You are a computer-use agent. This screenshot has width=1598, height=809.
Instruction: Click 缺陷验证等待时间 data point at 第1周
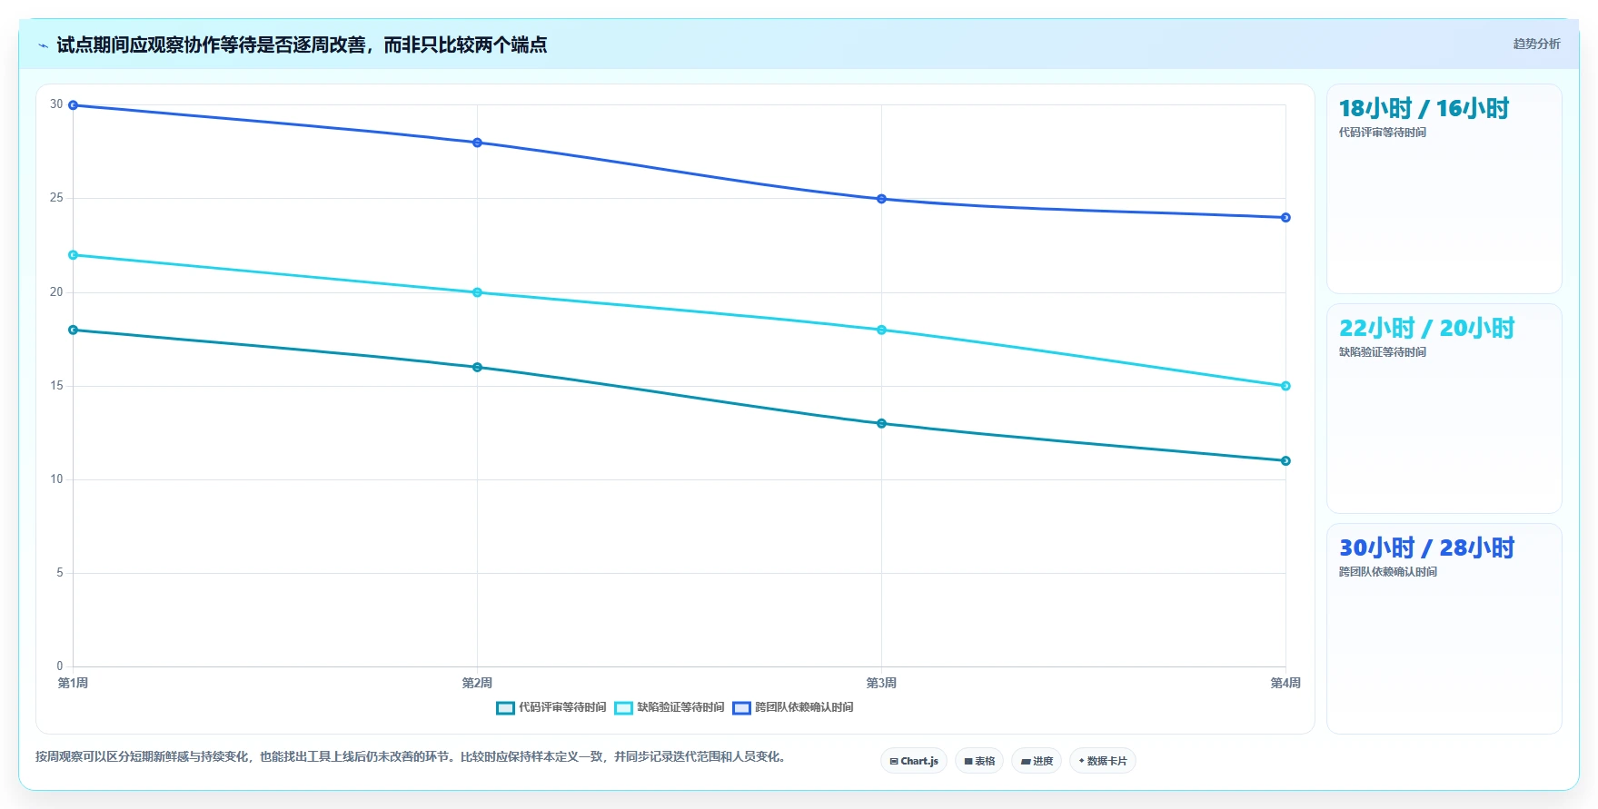[74, 255]
